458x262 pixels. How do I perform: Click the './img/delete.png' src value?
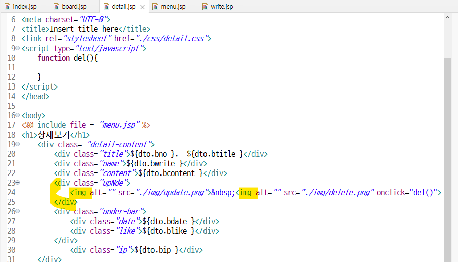[x=338, y=192]
